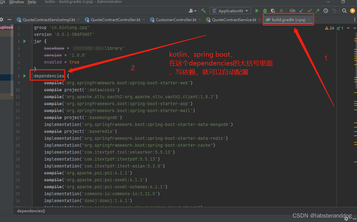The height and width of the screenshot is (222, 357).
Task: Start a debug session with the bug icon
Action: (x=265, y=10)
